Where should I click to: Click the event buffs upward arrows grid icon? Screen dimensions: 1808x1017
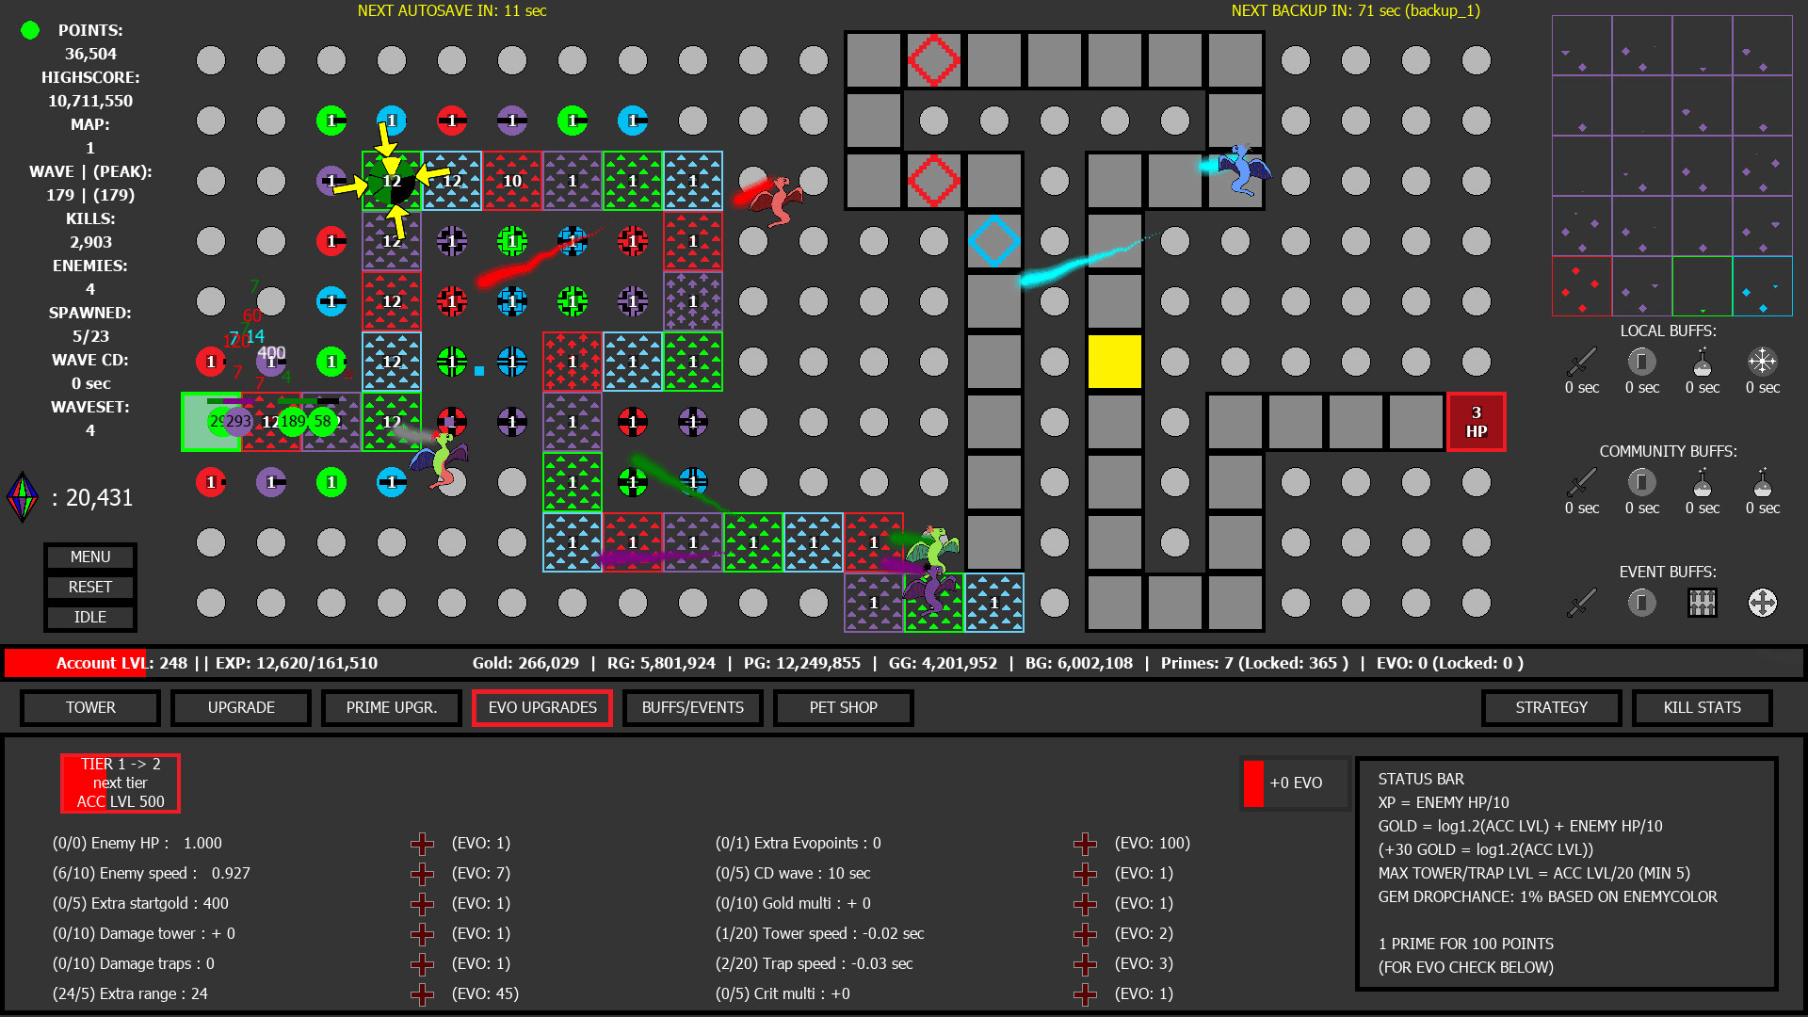[1702, 603]
